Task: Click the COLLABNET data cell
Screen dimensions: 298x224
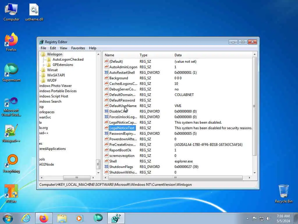Action: click(x=184, y=95)
